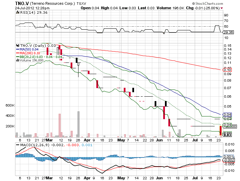Click the High 0.04 value in header
Image resolution: width=240 pixels, height=181 pixels.
(x=109, y=8)
